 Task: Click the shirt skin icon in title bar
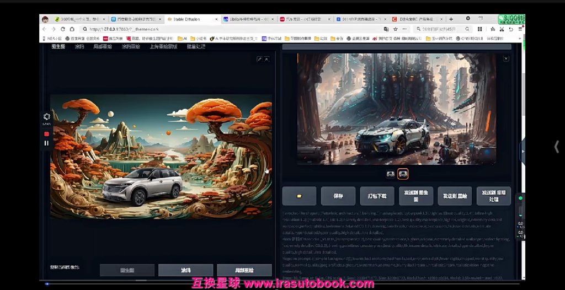(481, 18)
